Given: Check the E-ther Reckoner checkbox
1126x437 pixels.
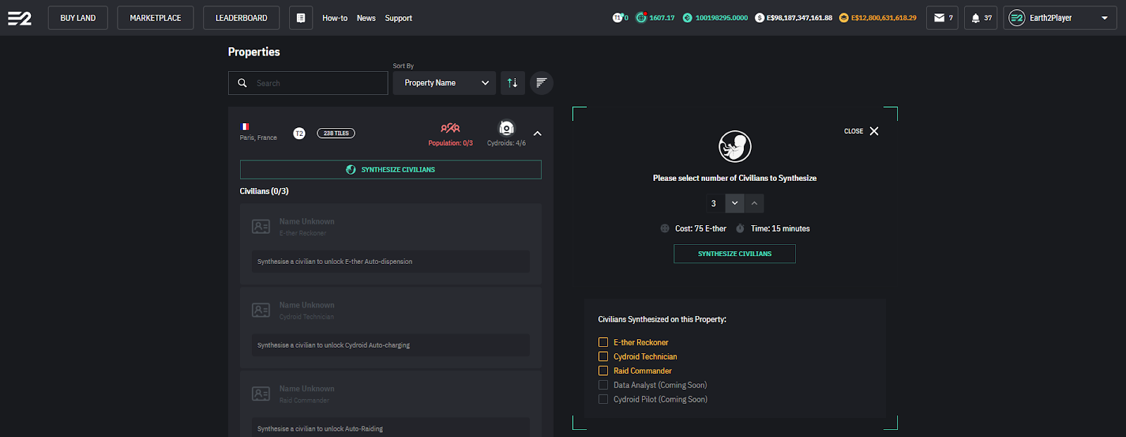Looking at the screenshot, I should tap(603, 343).
